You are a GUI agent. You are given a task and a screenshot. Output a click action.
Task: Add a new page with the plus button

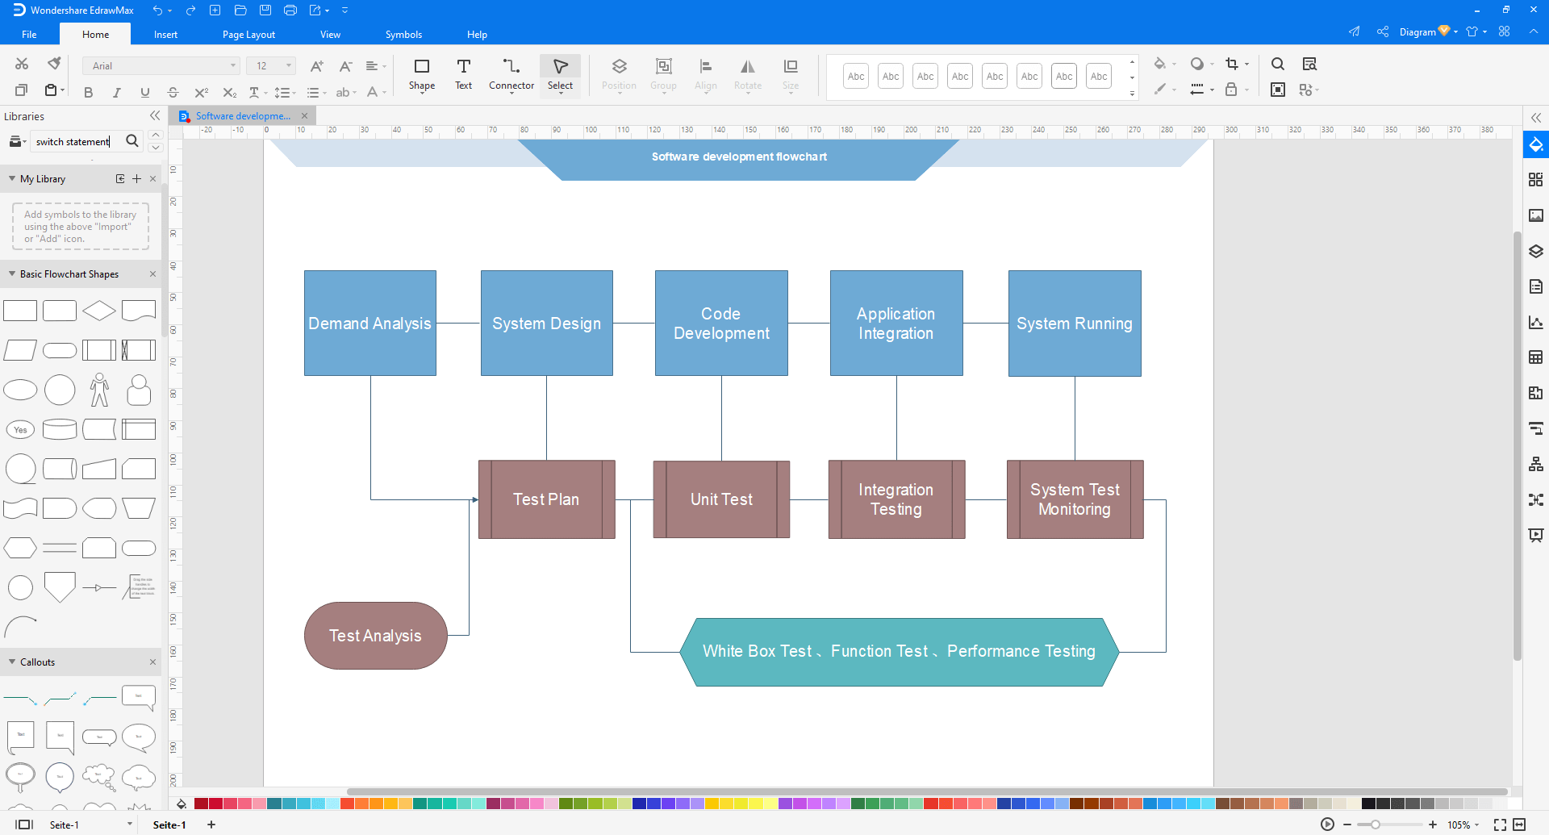pos(211,824)
